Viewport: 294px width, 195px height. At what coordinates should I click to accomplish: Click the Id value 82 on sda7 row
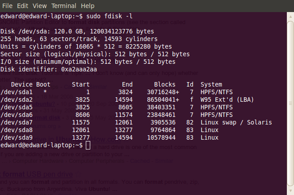click(x=190, y=123)
